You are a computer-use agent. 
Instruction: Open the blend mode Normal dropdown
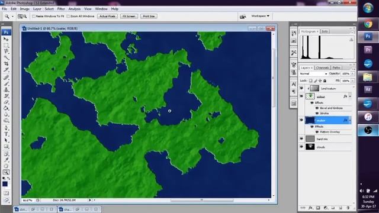click(313, 73)
